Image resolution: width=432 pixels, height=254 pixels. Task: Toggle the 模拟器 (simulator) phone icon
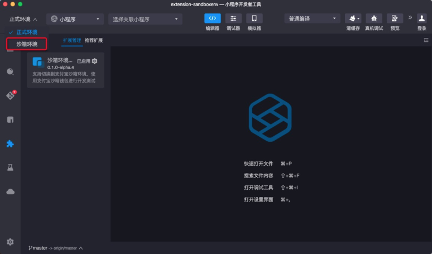coord(254,18)
